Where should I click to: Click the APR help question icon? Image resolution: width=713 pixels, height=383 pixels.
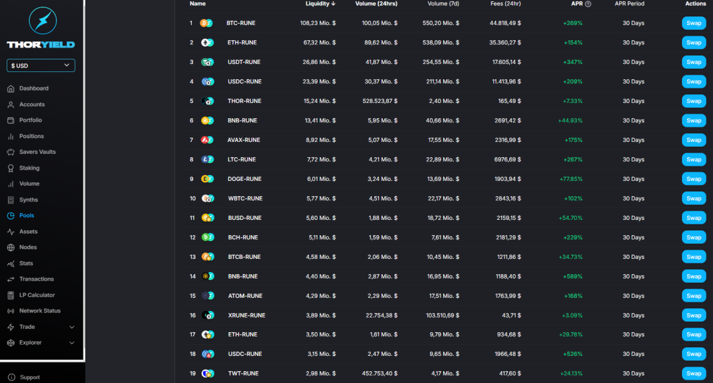(x=588, y=3)
